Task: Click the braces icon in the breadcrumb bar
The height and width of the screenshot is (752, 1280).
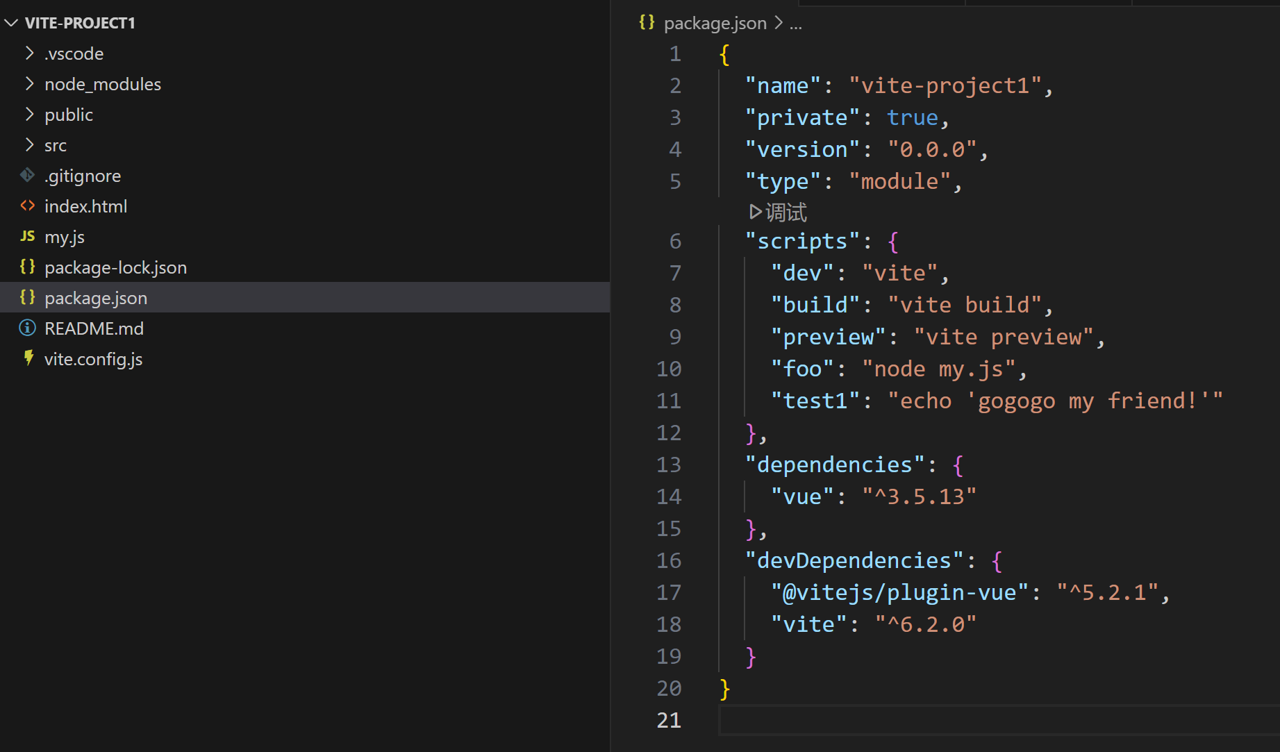Action: (645, 22)
